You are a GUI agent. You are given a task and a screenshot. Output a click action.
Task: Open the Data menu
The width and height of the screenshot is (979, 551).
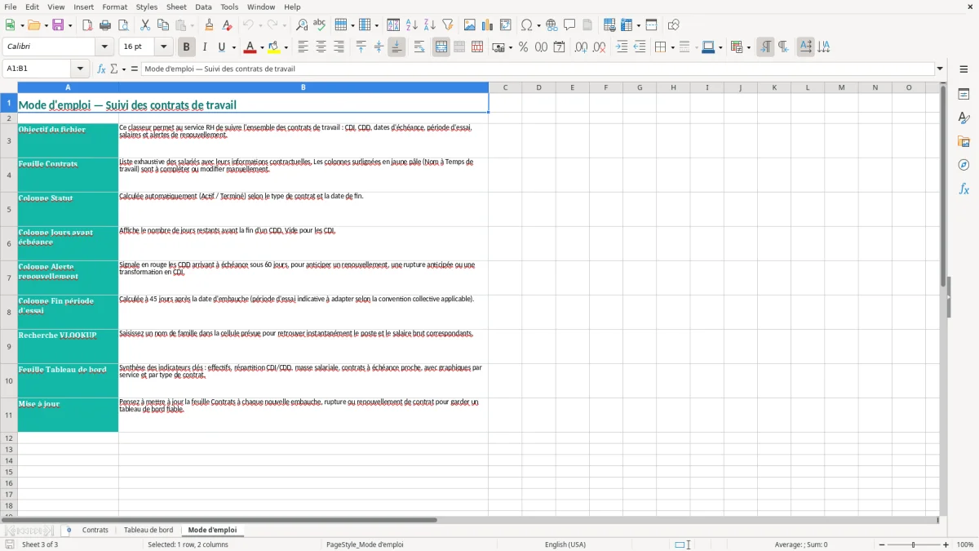(203, 7)
